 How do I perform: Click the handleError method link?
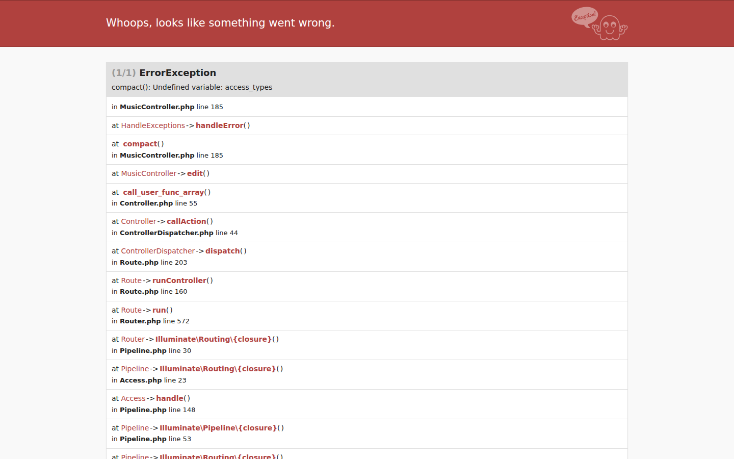220,125
